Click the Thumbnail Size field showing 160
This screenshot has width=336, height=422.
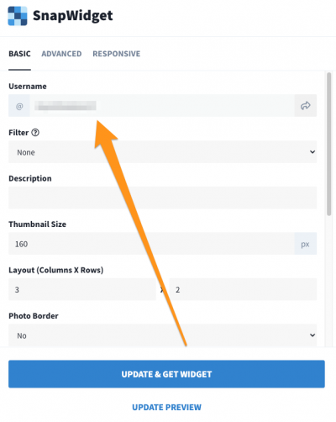tap(151, 244)
